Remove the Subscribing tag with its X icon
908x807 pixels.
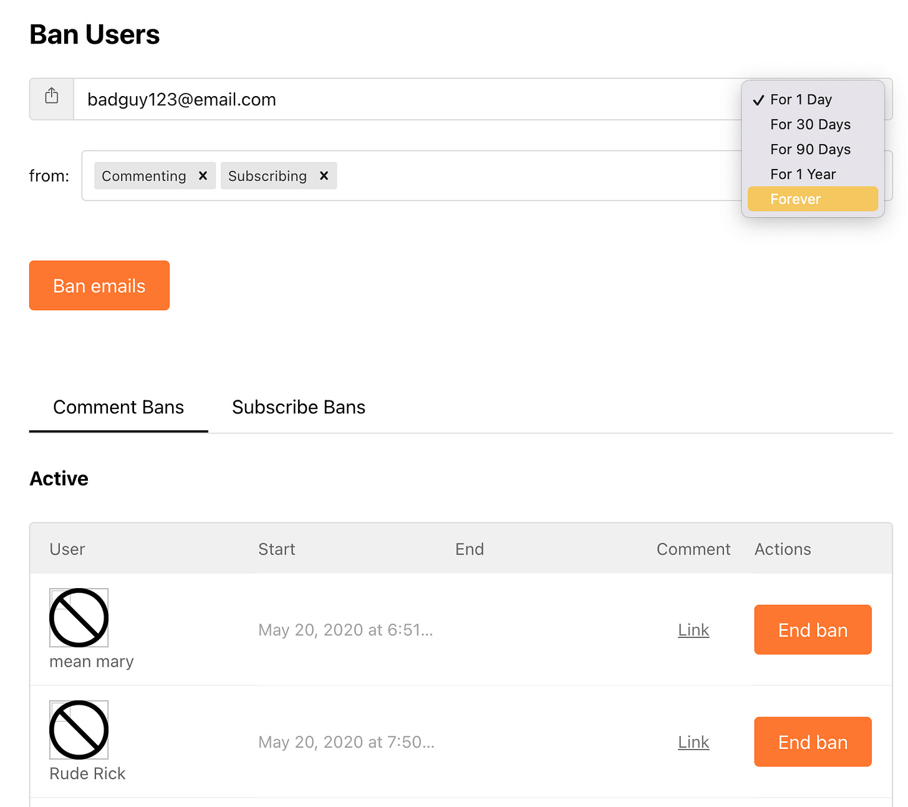(x=324, y=176)
